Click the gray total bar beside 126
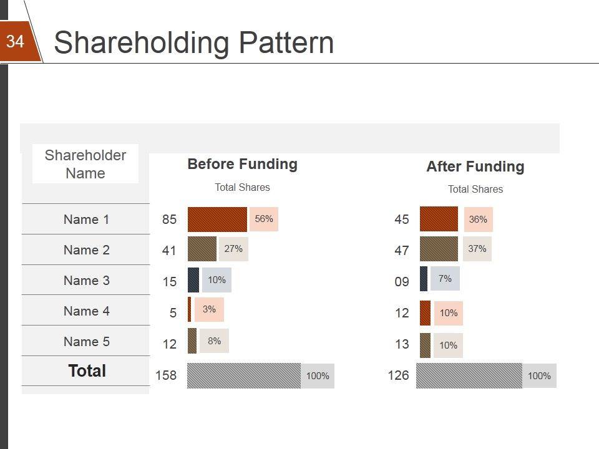Screen dimensions: 599x449 click(469, 375)
